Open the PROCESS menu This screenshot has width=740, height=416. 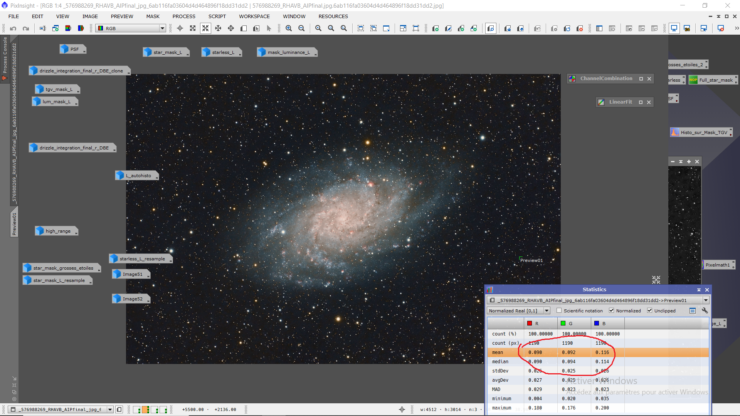[184, 16]
